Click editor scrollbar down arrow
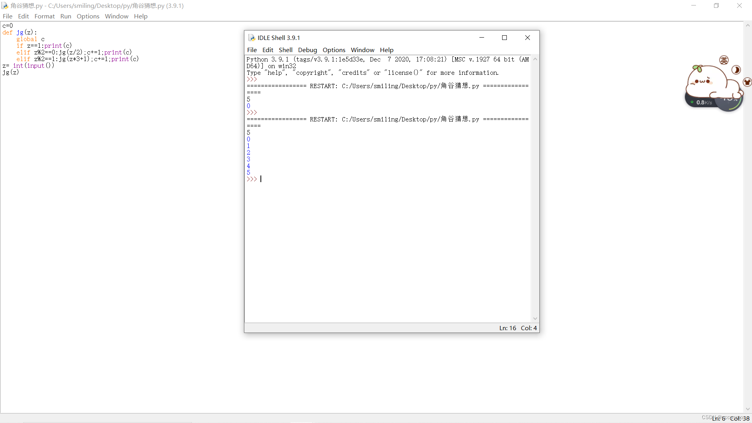The image size is (752, 423). pos(748,409)
